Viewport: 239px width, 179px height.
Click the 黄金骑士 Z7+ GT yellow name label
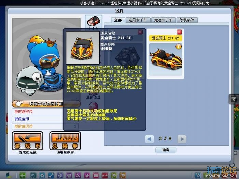[165, 38]
